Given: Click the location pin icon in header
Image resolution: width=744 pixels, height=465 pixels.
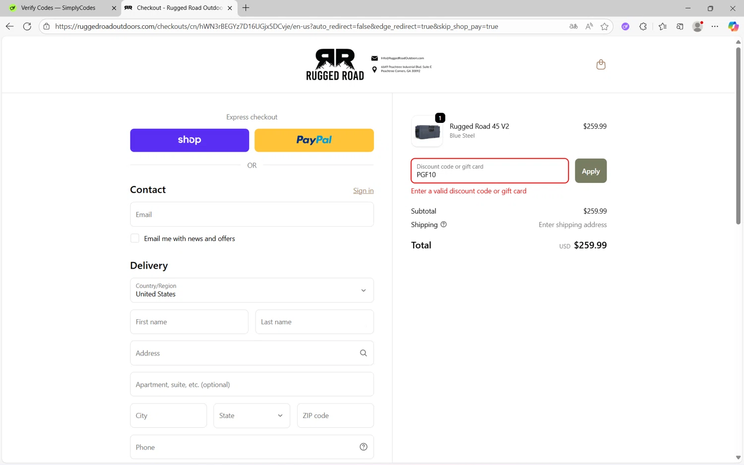Looking at the screenshot, I should click(374, 69).
